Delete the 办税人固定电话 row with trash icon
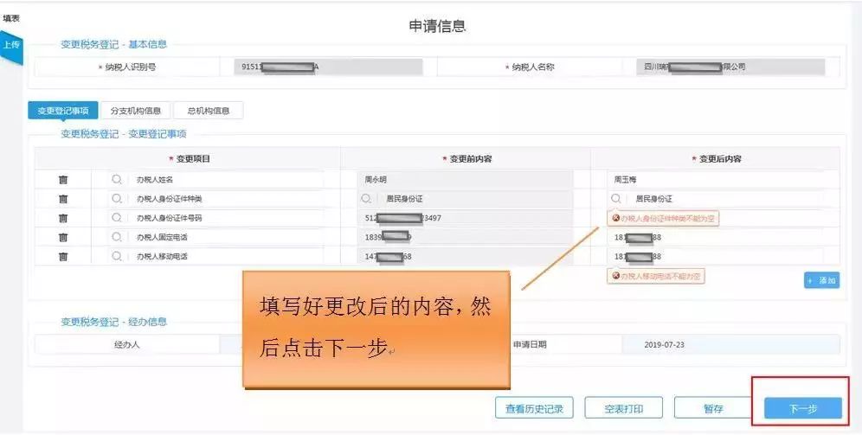862x435 pixels. tap(63, 237)
